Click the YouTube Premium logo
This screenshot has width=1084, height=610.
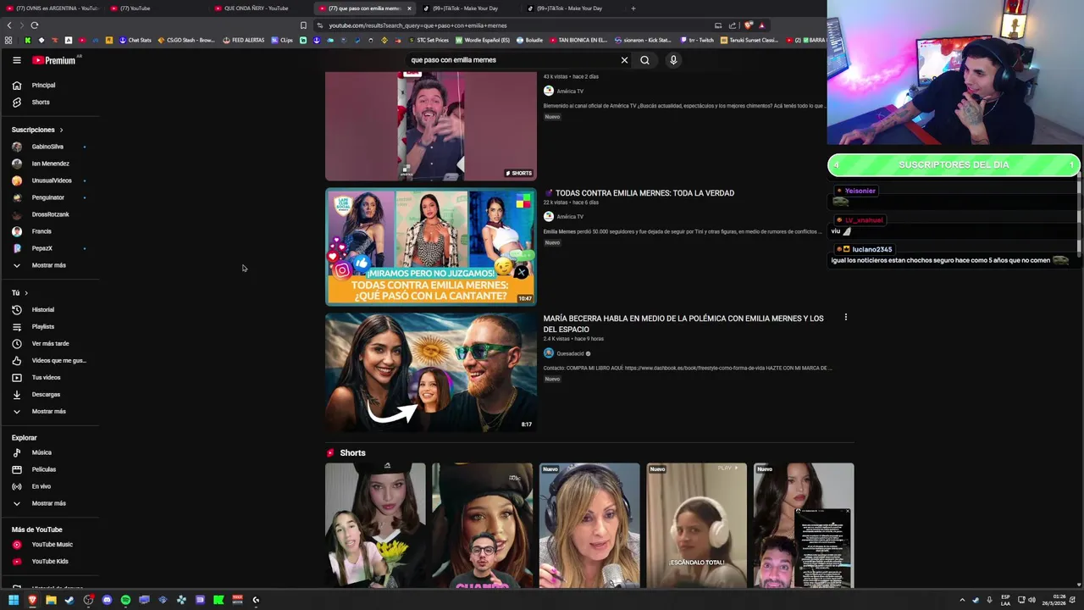click(55, 60)
